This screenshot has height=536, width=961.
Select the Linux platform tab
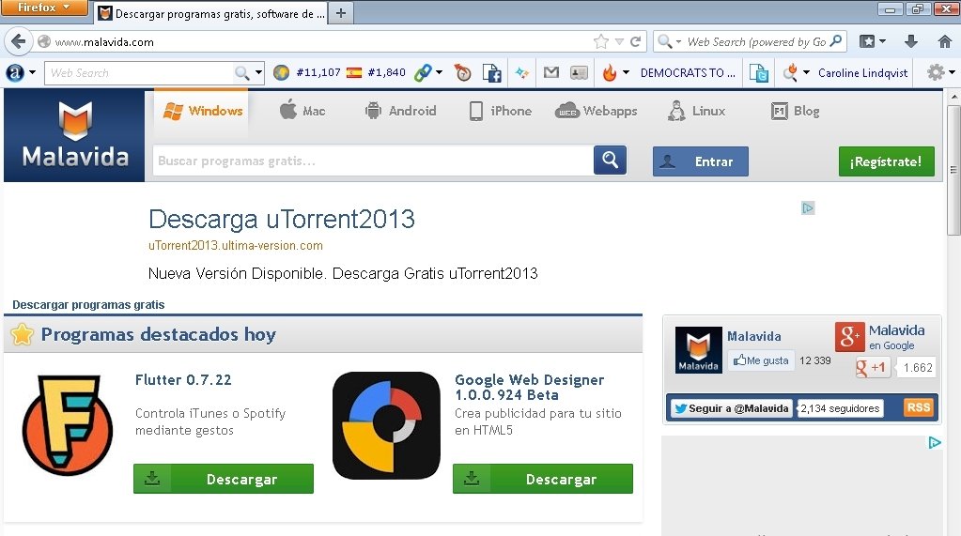[696, 111]
